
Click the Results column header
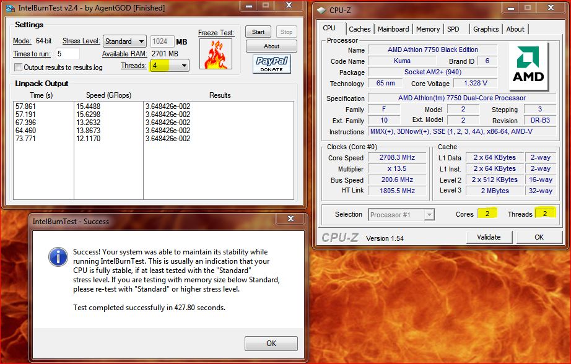point(220,95)
